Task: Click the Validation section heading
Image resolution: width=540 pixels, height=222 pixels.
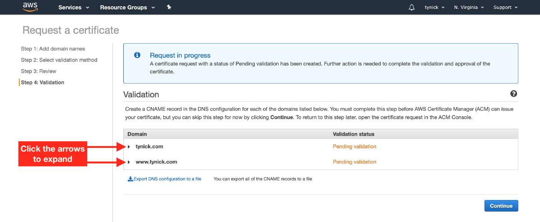Action: (x=141, y=94)
